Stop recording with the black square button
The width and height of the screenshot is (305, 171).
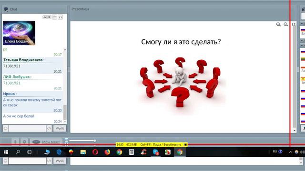185,144
